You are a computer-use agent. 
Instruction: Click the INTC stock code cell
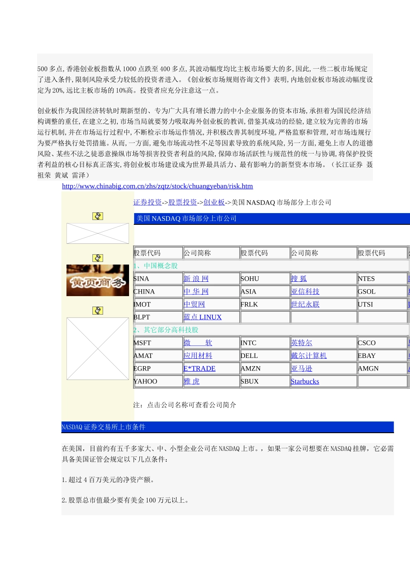click(265, 343)
